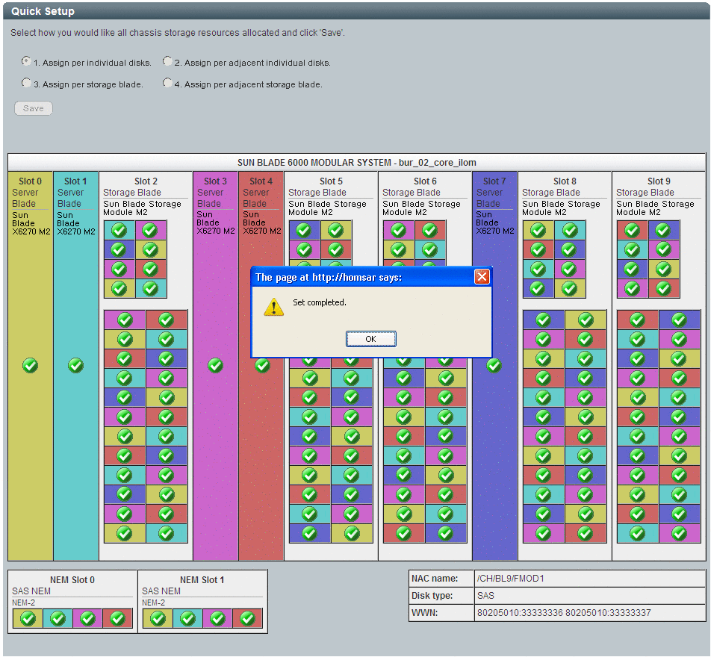Select the red disk in NEM Slot 1
This screenshot has height=660, width=711.
(248, 618)
